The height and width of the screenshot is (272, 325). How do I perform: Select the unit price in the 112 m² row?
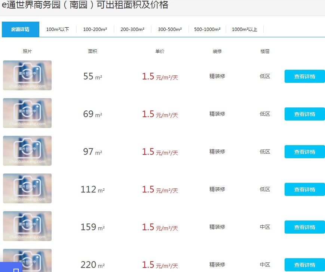tap(160, 189)
